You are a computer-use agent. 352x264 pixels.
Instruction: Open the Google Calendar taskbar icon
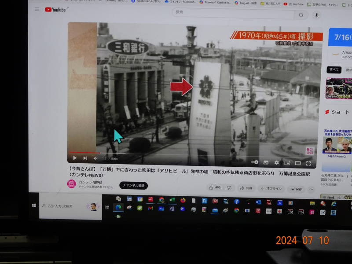coord(140,199)
